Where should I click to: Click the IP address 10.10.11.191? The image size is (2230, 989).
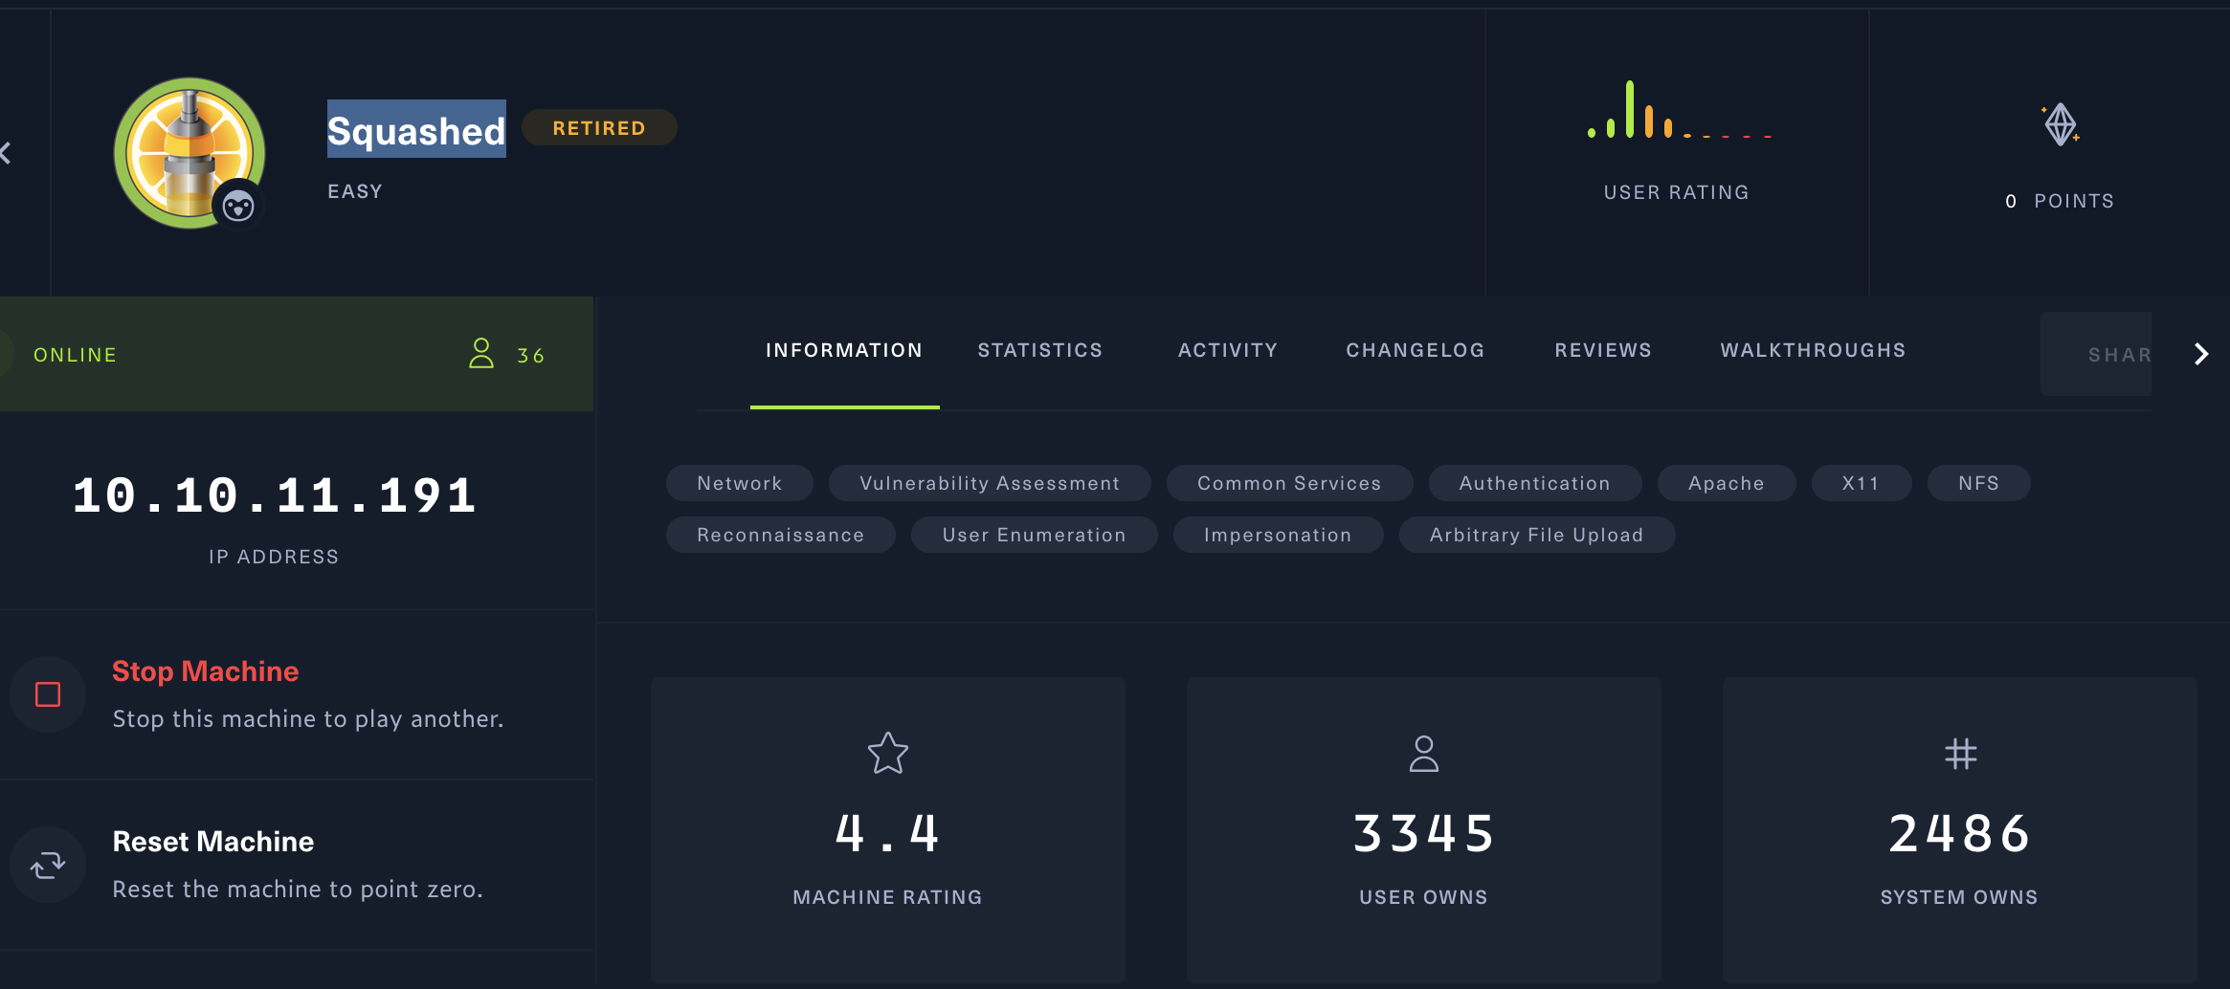coord(275,495)
